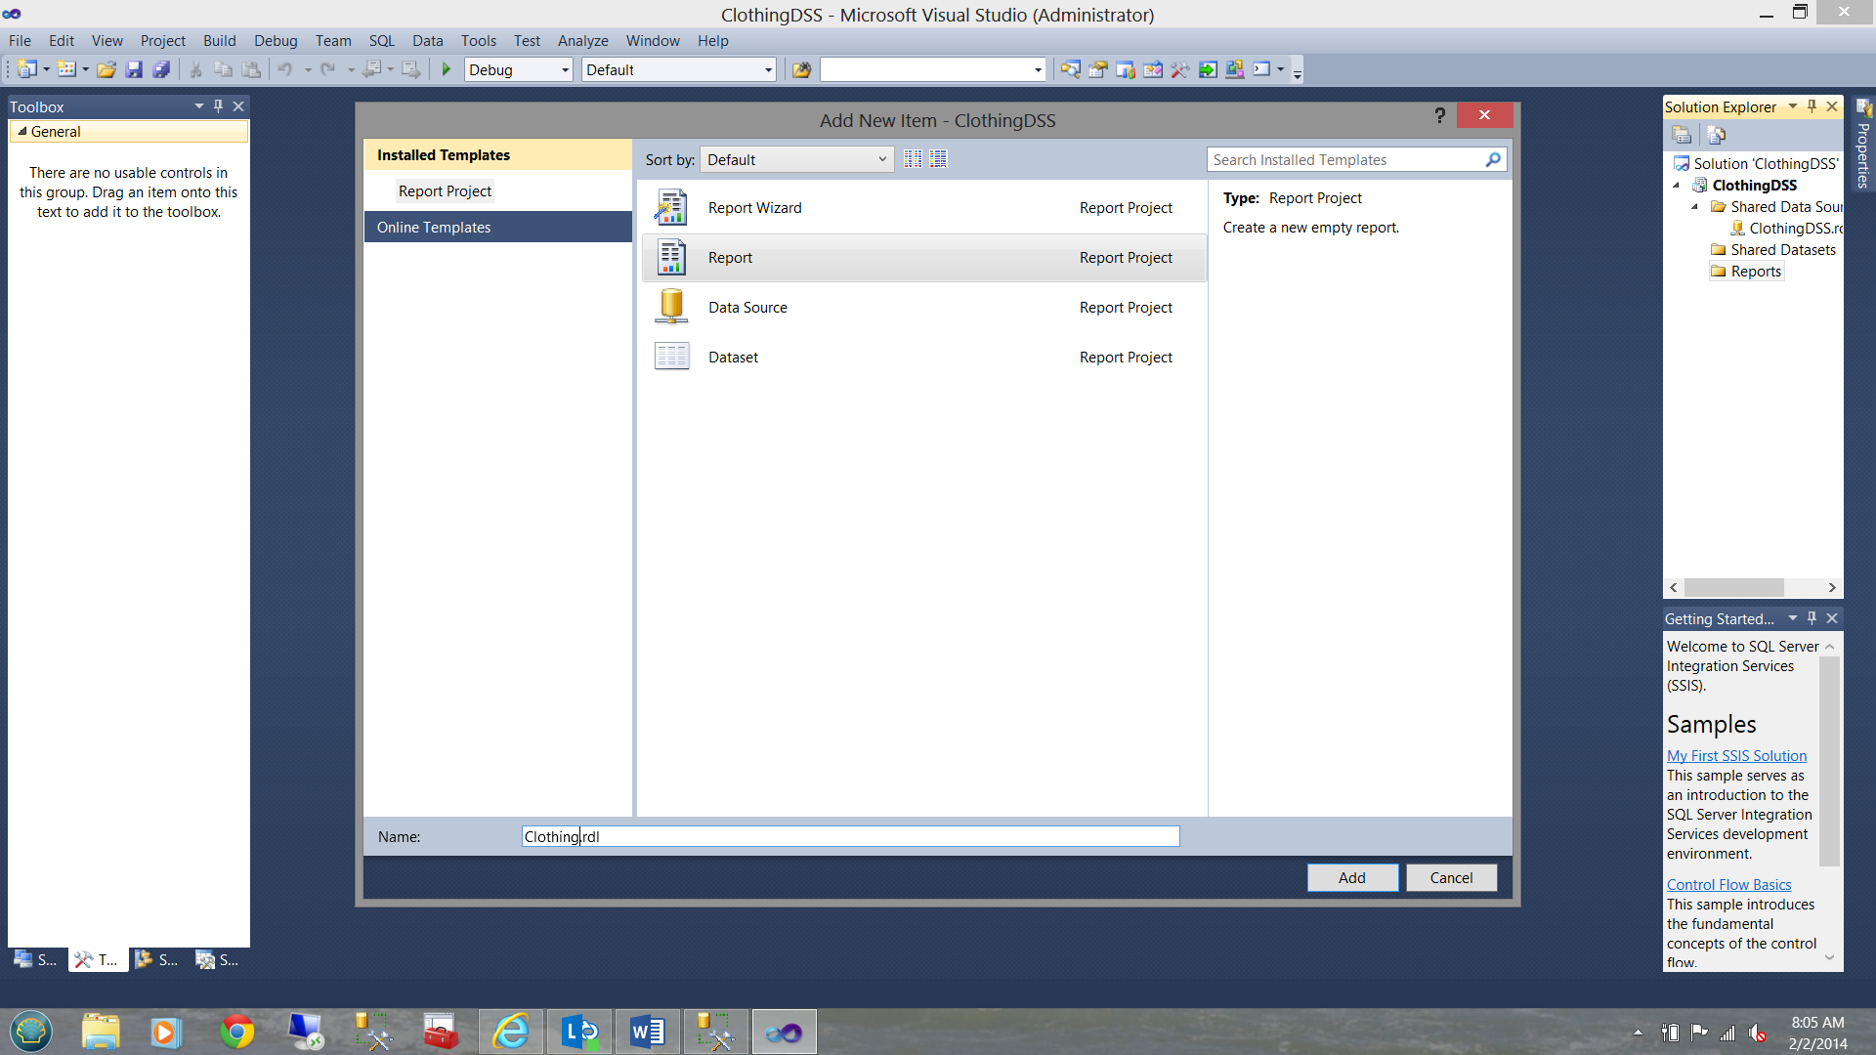1876x1055 pixels.
Task: Open the Build menu
Action: [x=219, y=40]
